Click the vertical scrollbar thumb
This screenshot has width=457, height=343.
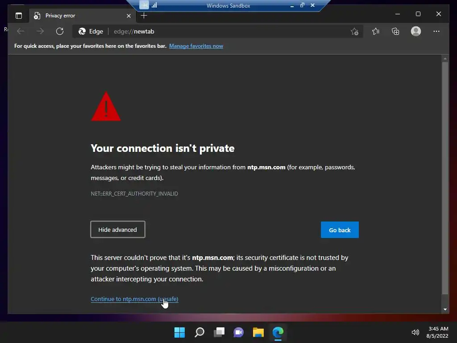pyautogui.click(x=445, y=178)
